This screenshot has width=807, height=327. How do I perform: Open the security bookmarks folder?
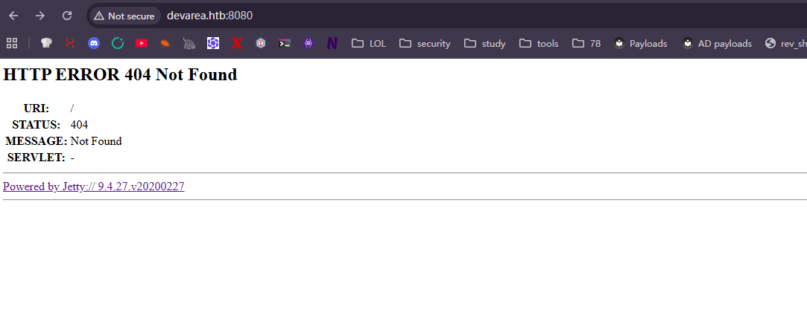pos(425,44)
